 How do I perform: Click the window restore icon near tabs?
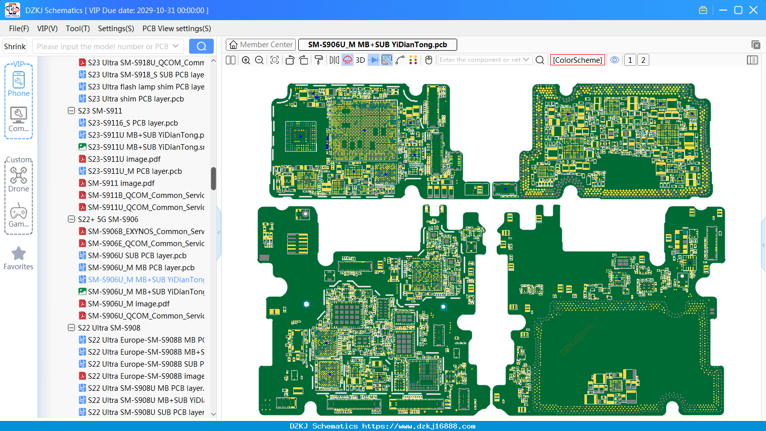click(755, 45)
